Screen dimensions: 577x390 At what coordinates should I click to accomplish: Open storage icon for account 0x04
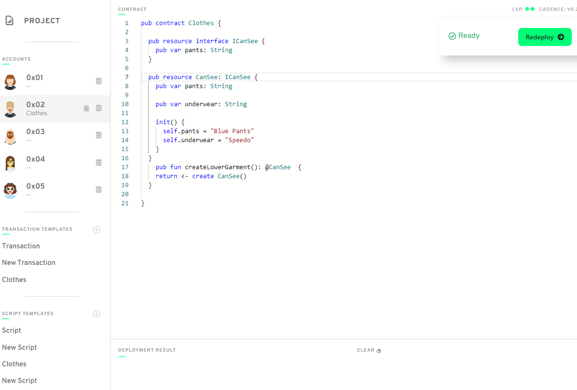[x=99, y=163]
